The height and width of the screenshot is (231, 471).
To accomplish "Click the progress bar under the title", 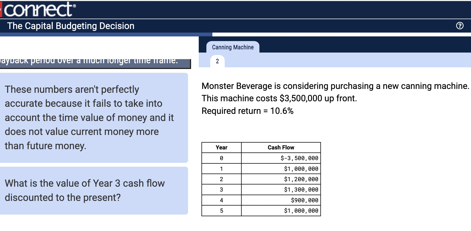I will (106, 34).
